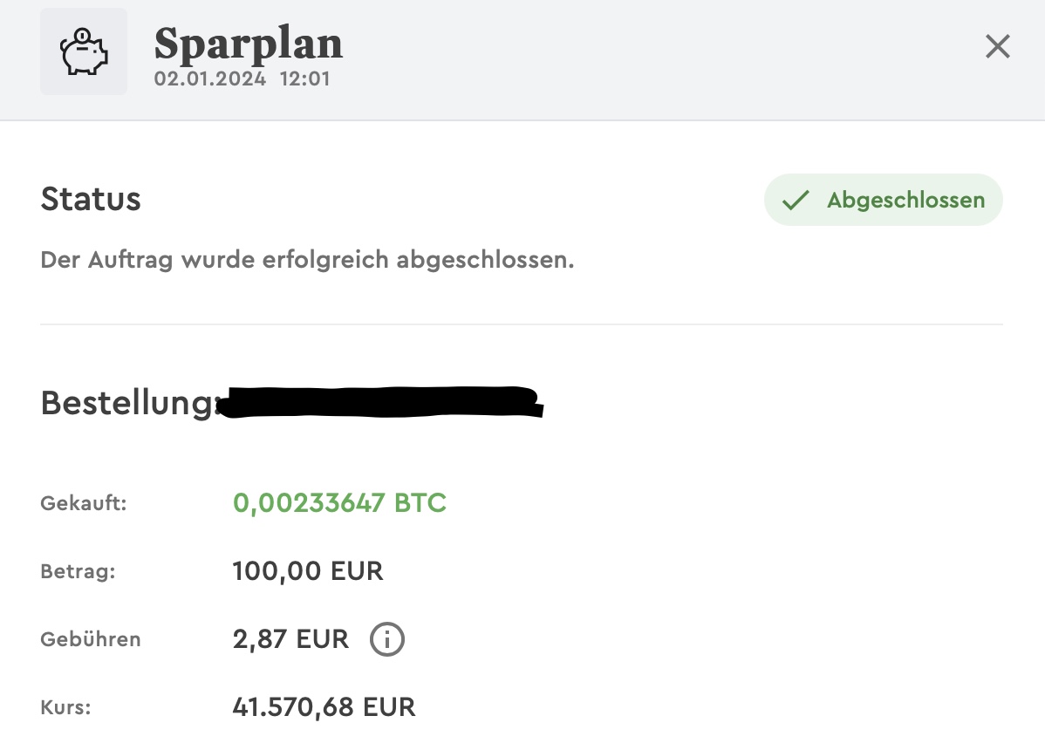
Task: Click the Status heading
Action: [91, 200]
